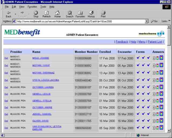Screen dimensions: 172x138
Task: Open the Favorites menu in menu bar
Action: click(32, 6)
